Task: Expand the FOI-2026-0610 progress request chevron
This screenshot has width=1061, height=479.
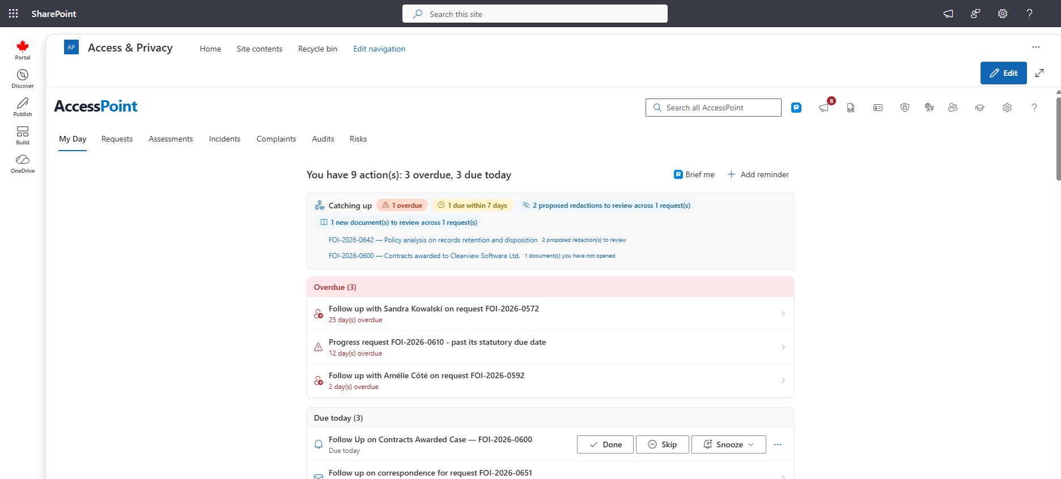Action: point(783,347)
